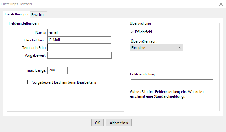Focus the Name field containing email
The image size is (226, 132).
click(x=66, y=33)
